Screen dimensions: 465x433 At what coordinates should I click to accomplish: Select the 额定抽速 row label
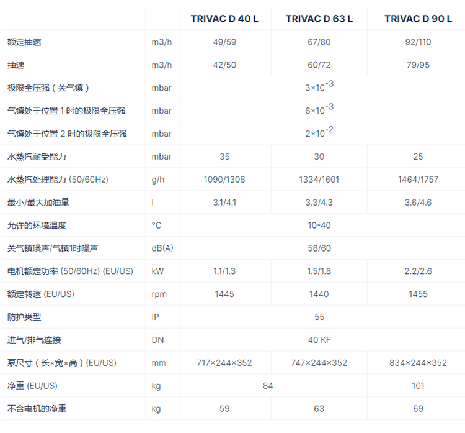click(x=25, y=42)
